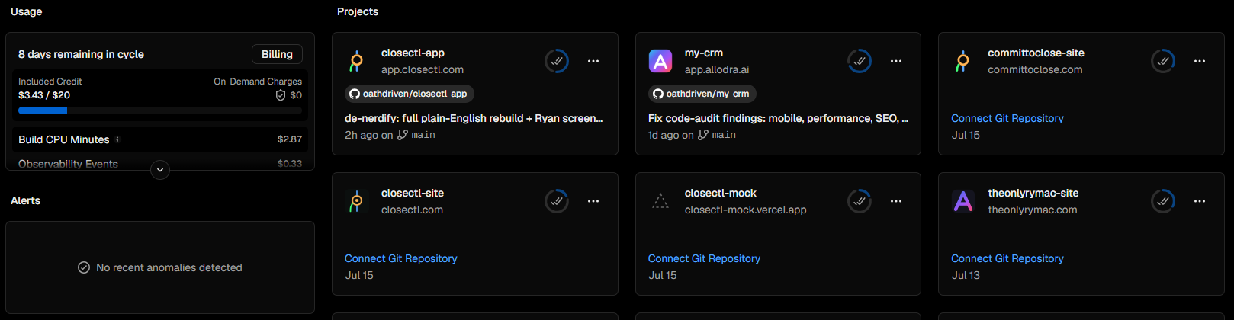This screenshot has width=1234, height=320.
Task: Visit closectl-mock.vercel.app domain
Action: coord(745,210)
